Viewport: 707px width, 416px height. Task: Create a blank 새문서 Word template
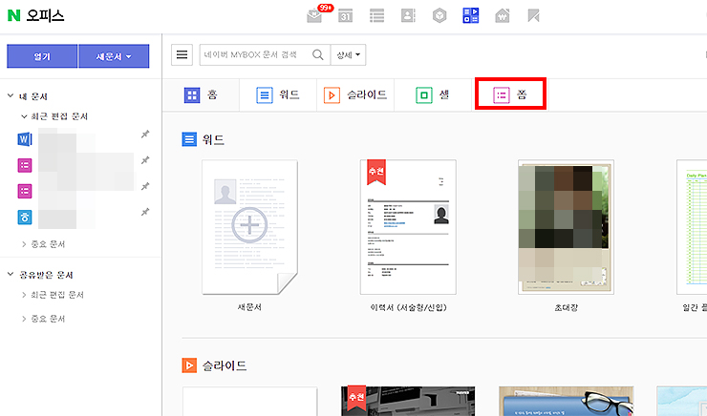(249, 227)
